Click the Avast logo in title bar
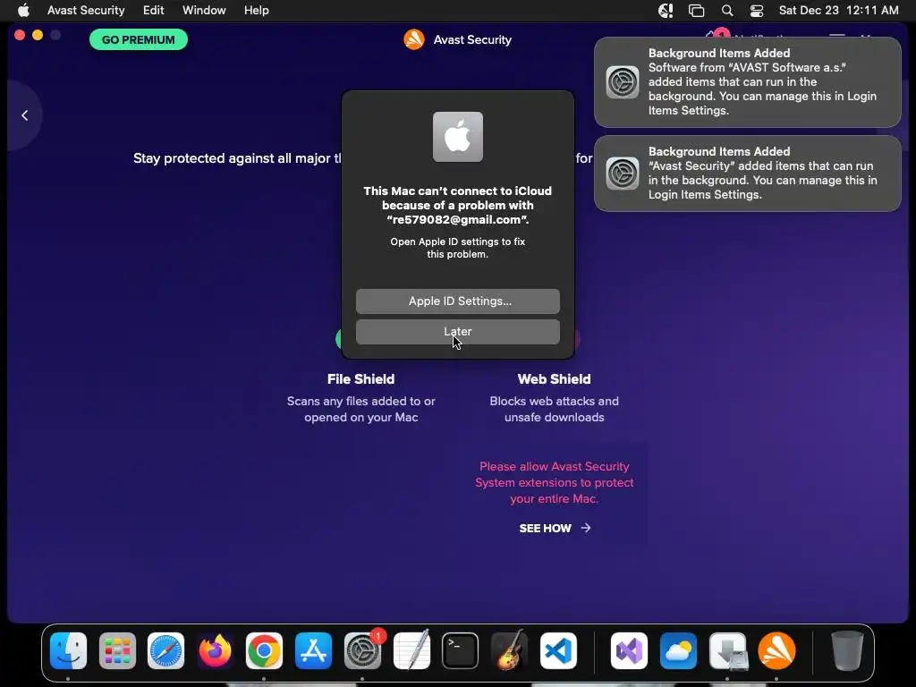This screenshot has width=916, height=687. coord(414,39)
